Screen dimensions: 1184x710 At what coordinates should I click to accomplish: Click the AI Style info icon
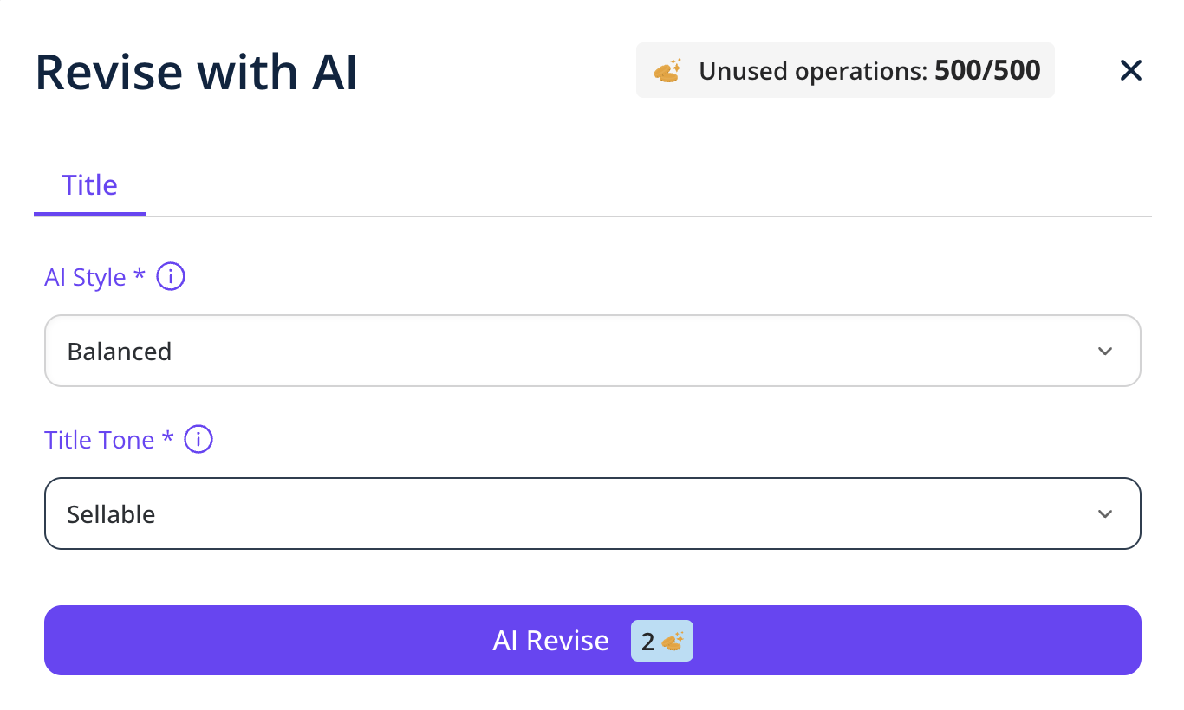tap(171, 278)
